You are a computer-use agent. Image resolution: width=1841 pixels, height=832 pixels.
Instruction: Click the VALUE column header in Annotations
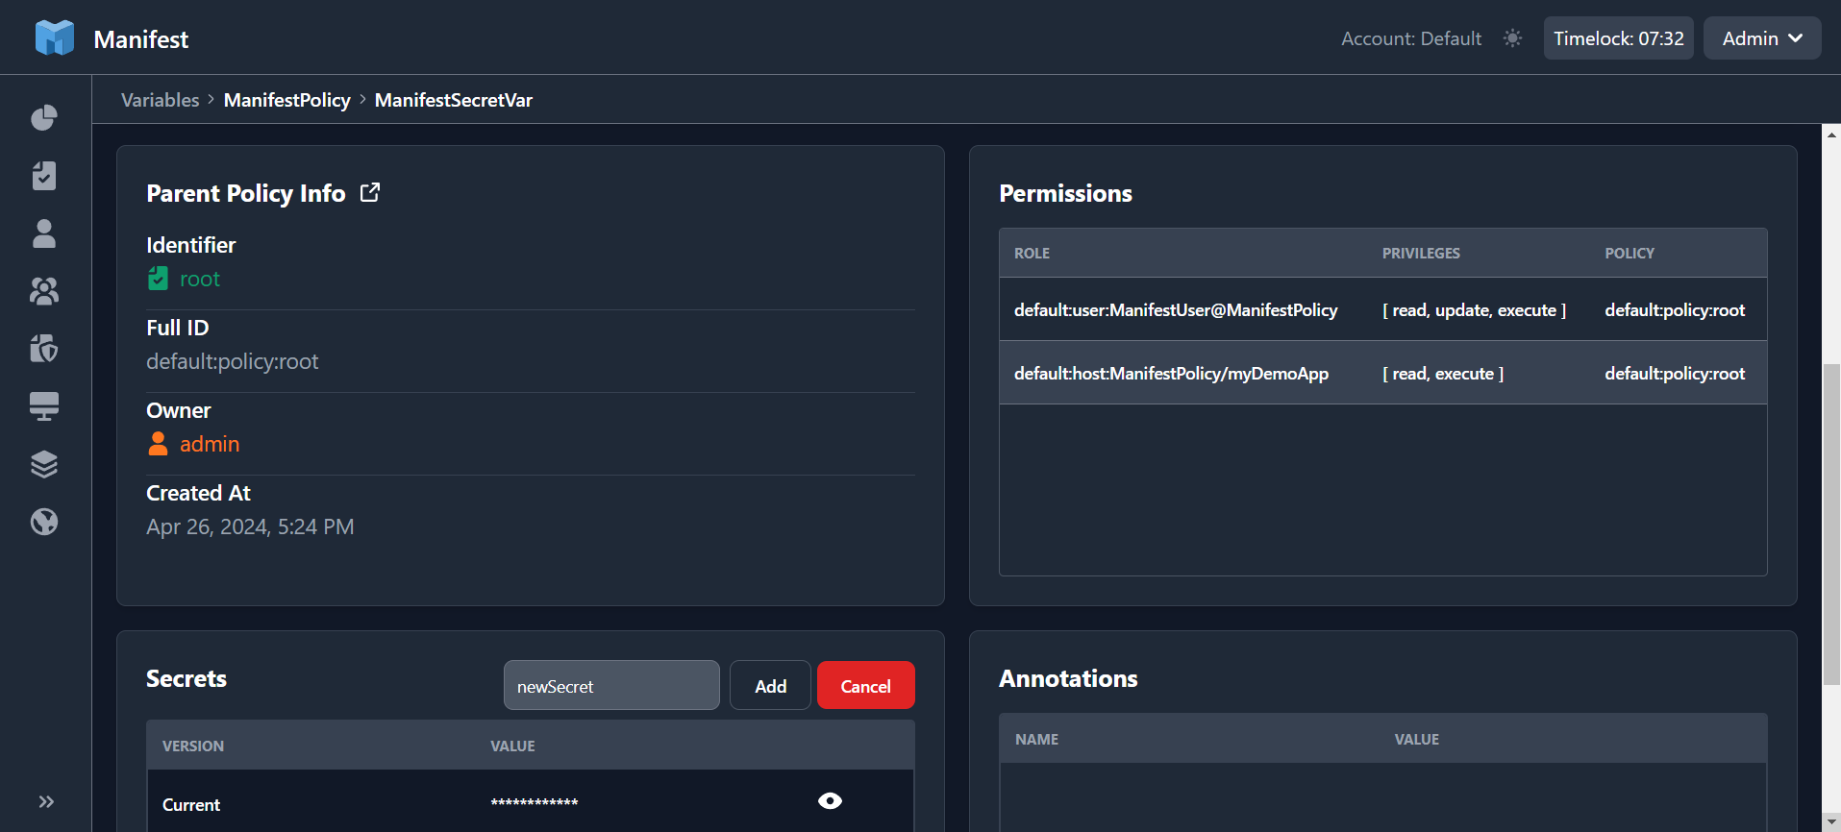pos(1417,739)
